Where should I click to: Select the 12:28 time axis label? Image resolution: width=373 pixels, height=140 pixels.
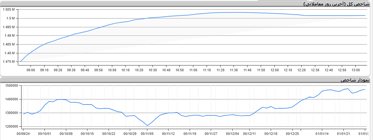(x=302, y=70)
